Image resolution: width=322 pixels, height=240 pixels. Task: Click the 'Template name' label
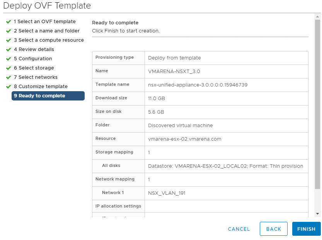pyautogui.click(x=112, y=84)
